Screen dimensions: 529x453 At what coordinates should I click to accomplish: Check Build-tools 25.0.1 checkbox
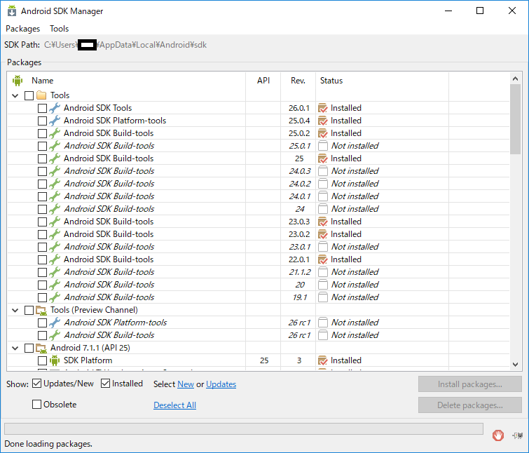click(42, 146)
